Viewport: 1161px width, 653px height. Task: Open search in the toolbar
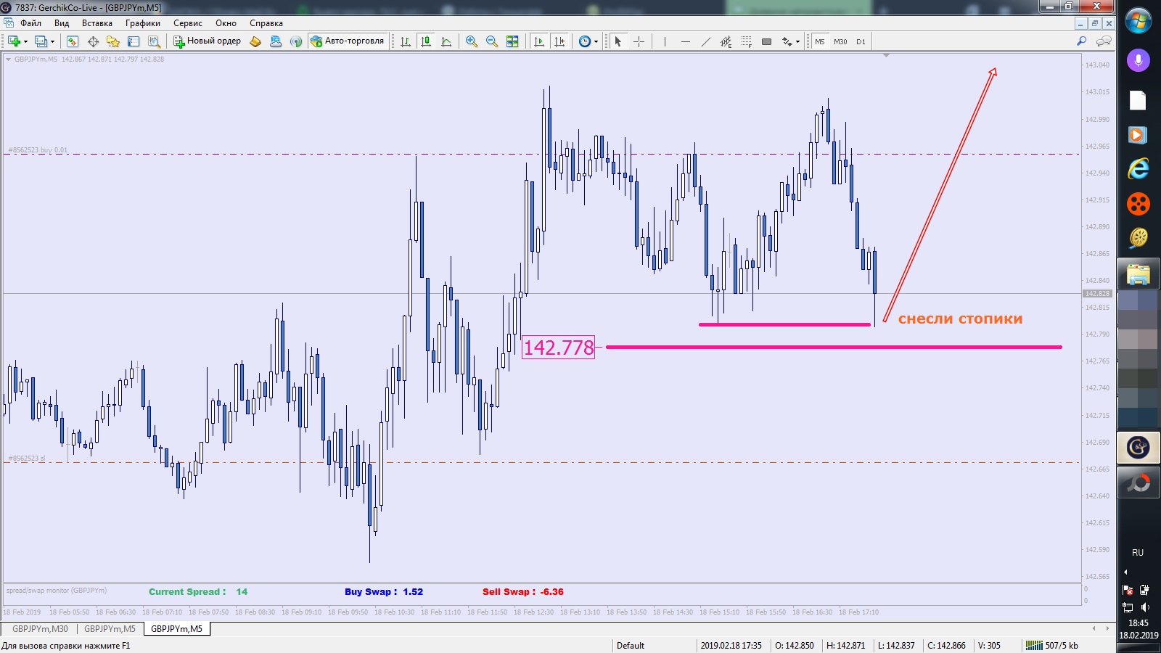click(x=1081, y=41)
